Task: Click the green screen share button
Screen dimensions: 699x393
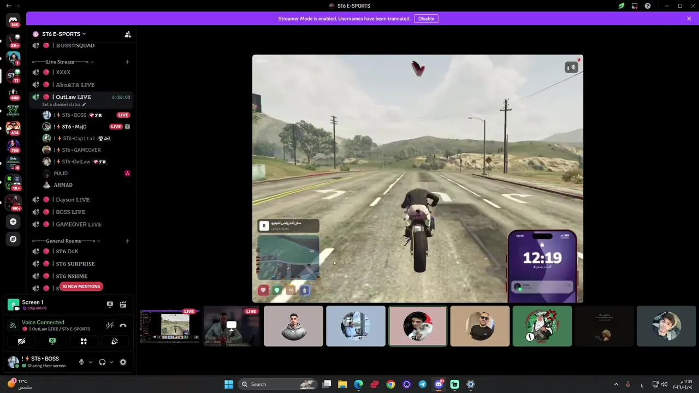Action: point(52,341)
